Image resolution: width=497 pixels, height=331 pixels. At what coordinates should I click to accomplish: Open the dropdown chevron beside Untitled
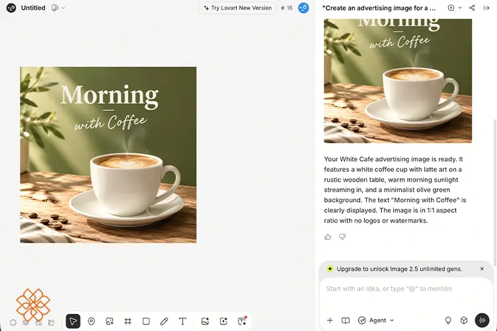pos(63,8)
